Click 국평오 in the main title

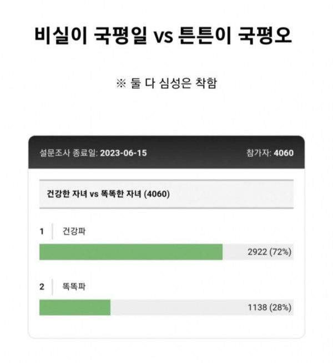tap(265, 36)
